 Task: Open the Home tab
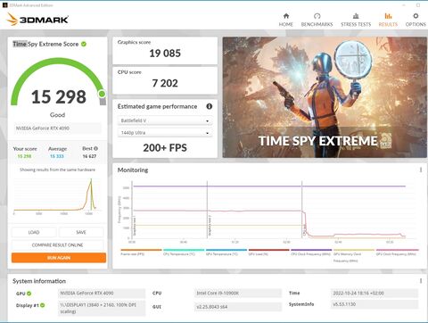pyautogui.click(x=286, y=20)
